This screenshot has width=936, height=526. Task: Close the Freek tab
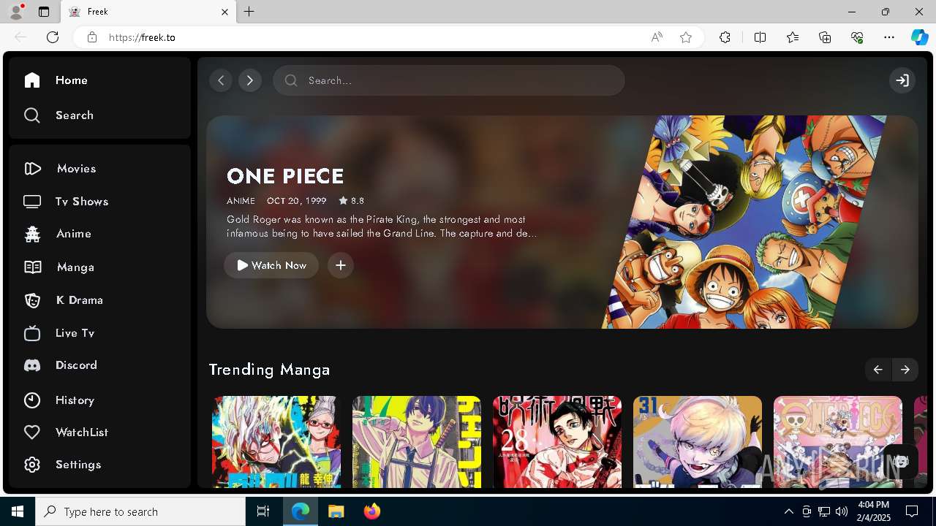coord(224,12)
